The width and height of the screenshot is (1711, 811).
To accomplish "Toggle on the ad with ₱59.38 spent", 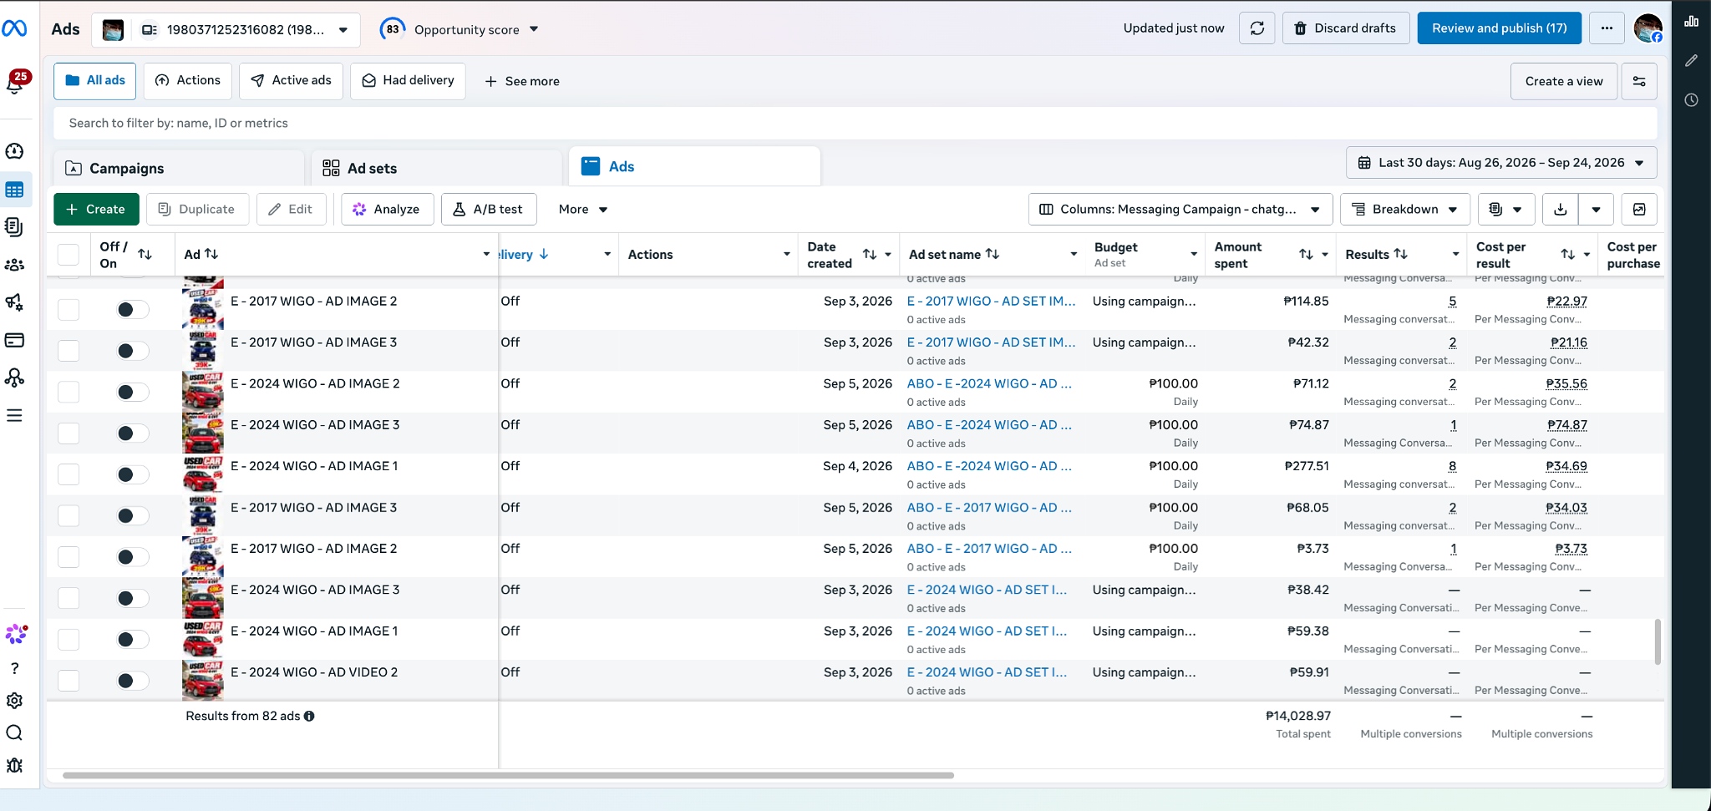I will [x=132, y=640].
